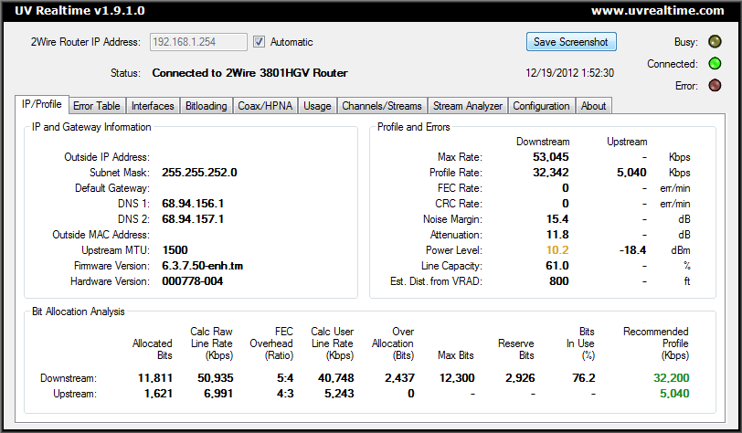Click the recommended downstream profile value 32,200
This screenshot has width=742, height=433.
pyautogui.click(x=671, y=377)
